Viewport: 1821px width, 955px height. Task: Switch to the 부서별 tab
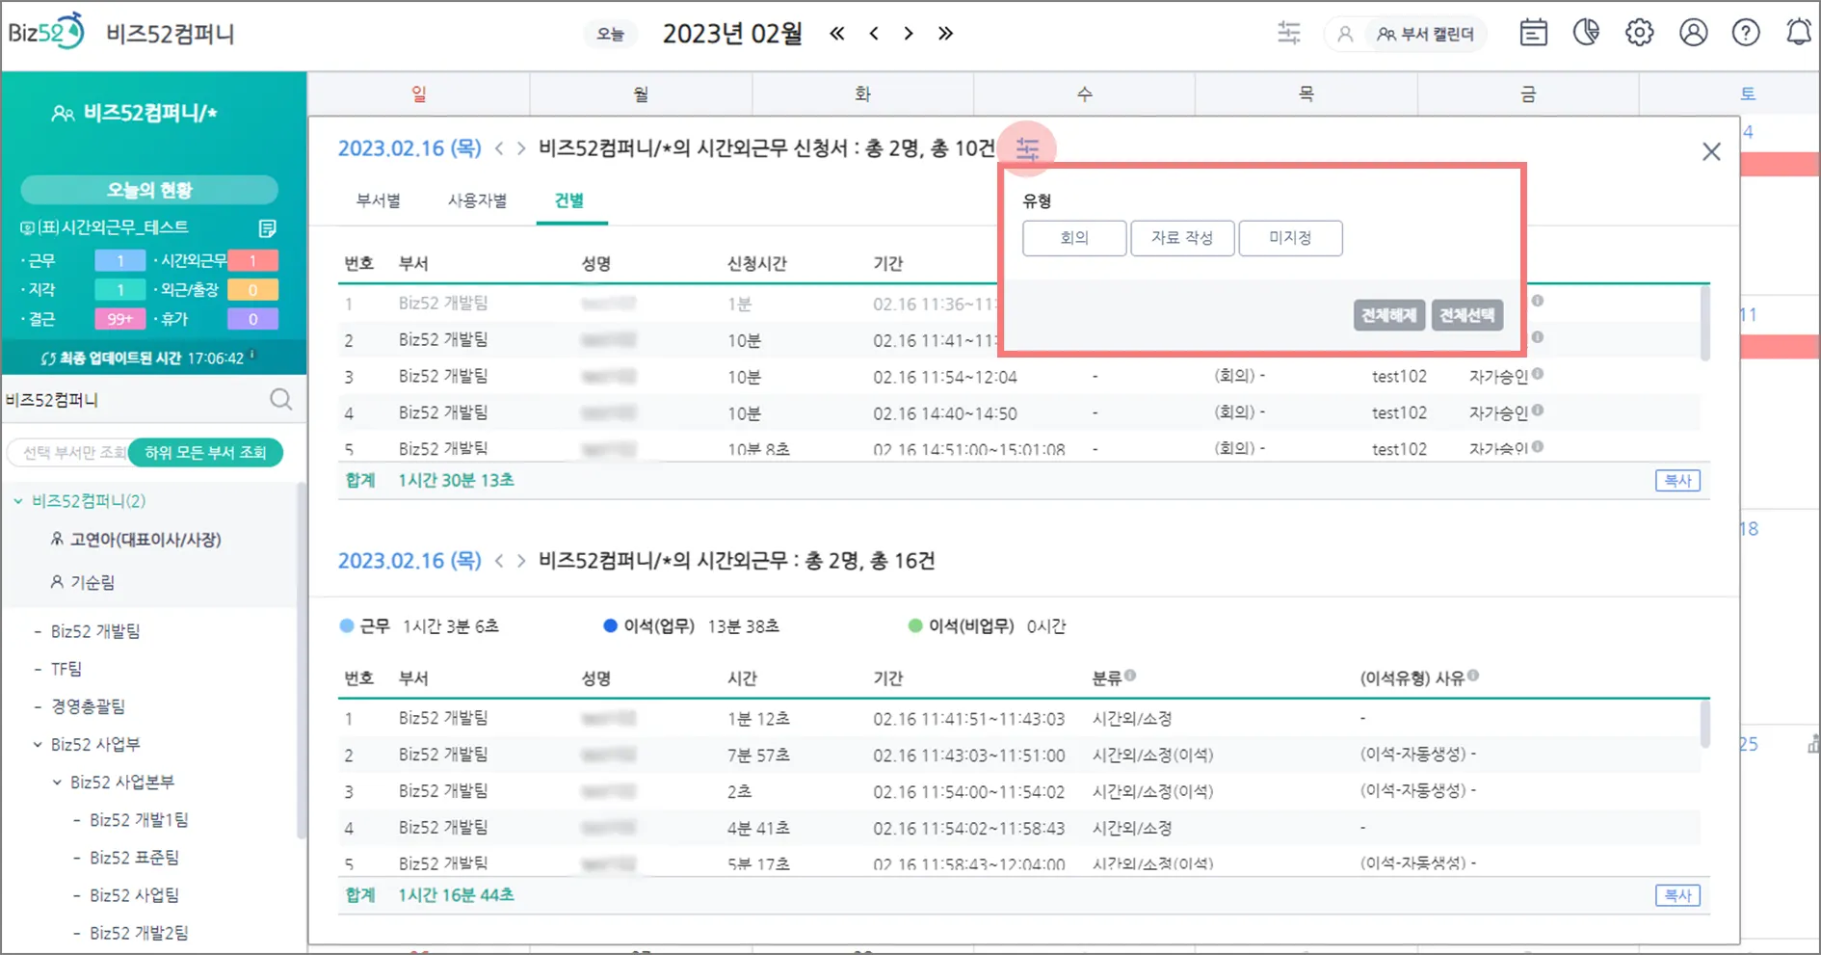coord(379,200)
